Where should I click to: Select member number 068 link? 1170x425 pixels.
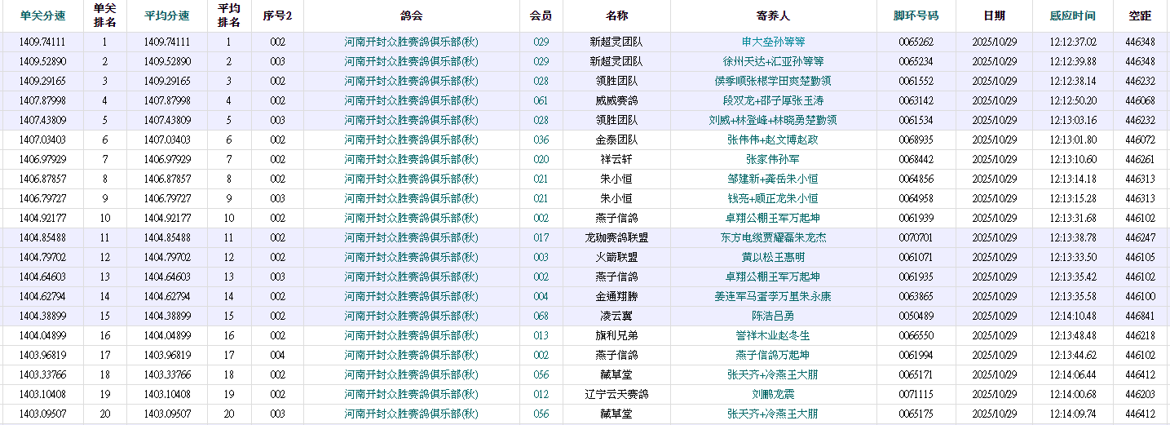[541, 316]
